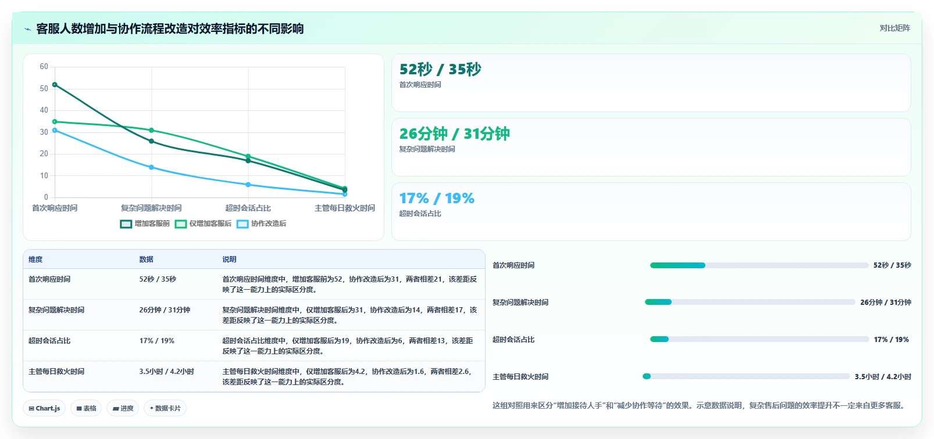Click the 超时会话占比 progress bar
The height and width of the screenshot is (439, 934).
click(760, 339)
